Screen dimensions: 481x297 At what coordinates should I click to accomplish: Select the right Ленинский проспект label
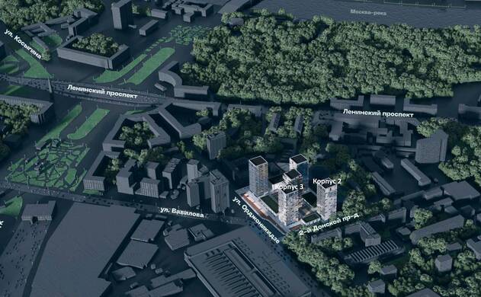tap(378, 113)
